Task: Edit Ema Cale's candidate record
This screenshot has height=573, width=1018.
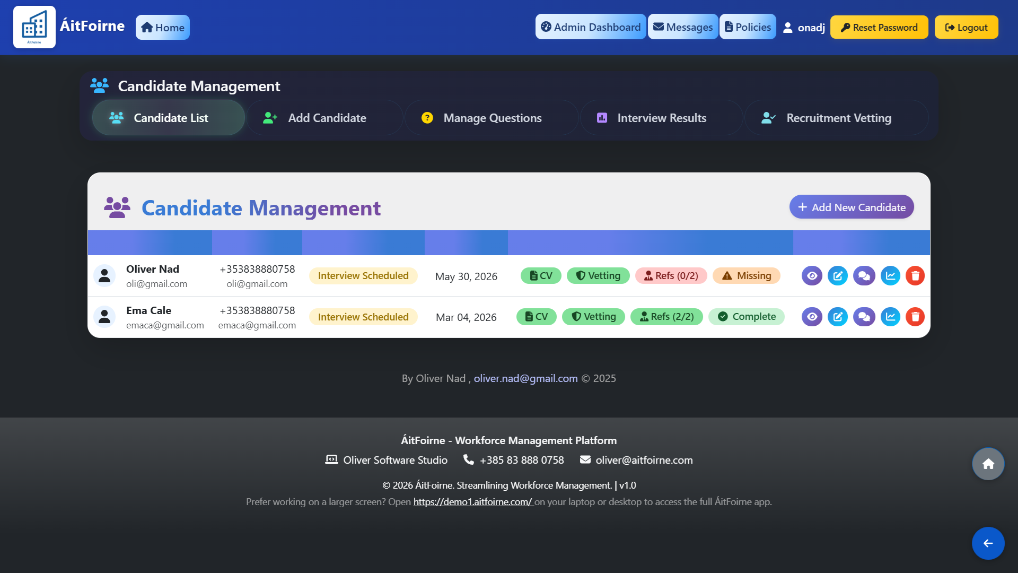Action: (838, 317)
